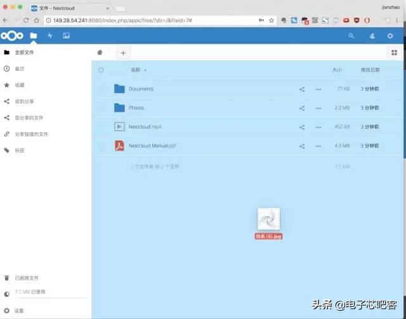Open Documents folder name
Viewport: 406px width, 319px height.
(141, 89)
